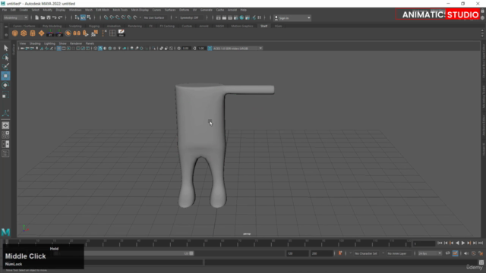The image size is (486, 273).
Task: Choose the Paint selection tool
Action: [x=5, y=66]
